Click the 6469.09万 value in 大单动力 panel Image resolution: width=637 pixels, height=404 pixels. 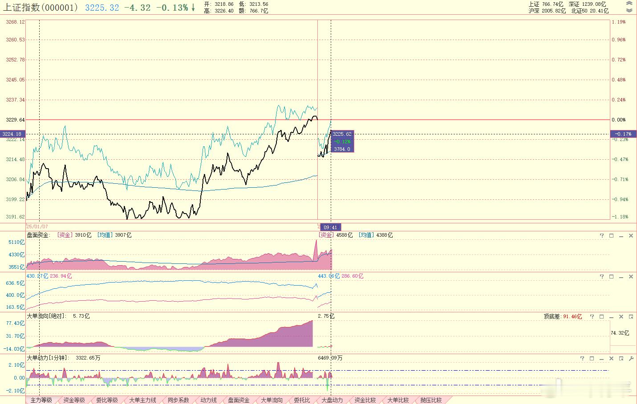[330, 358]
